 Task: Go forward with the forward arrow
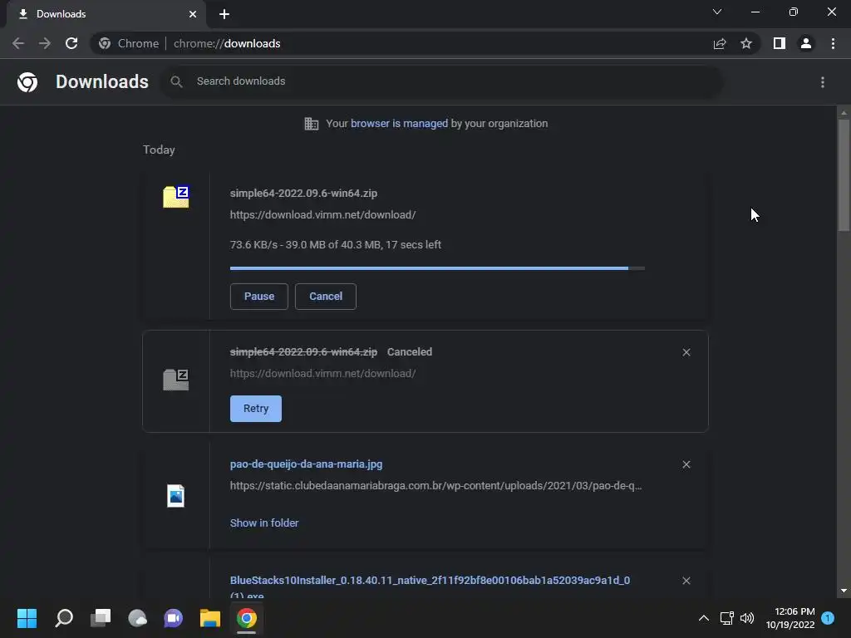click(x=45, y=43)
